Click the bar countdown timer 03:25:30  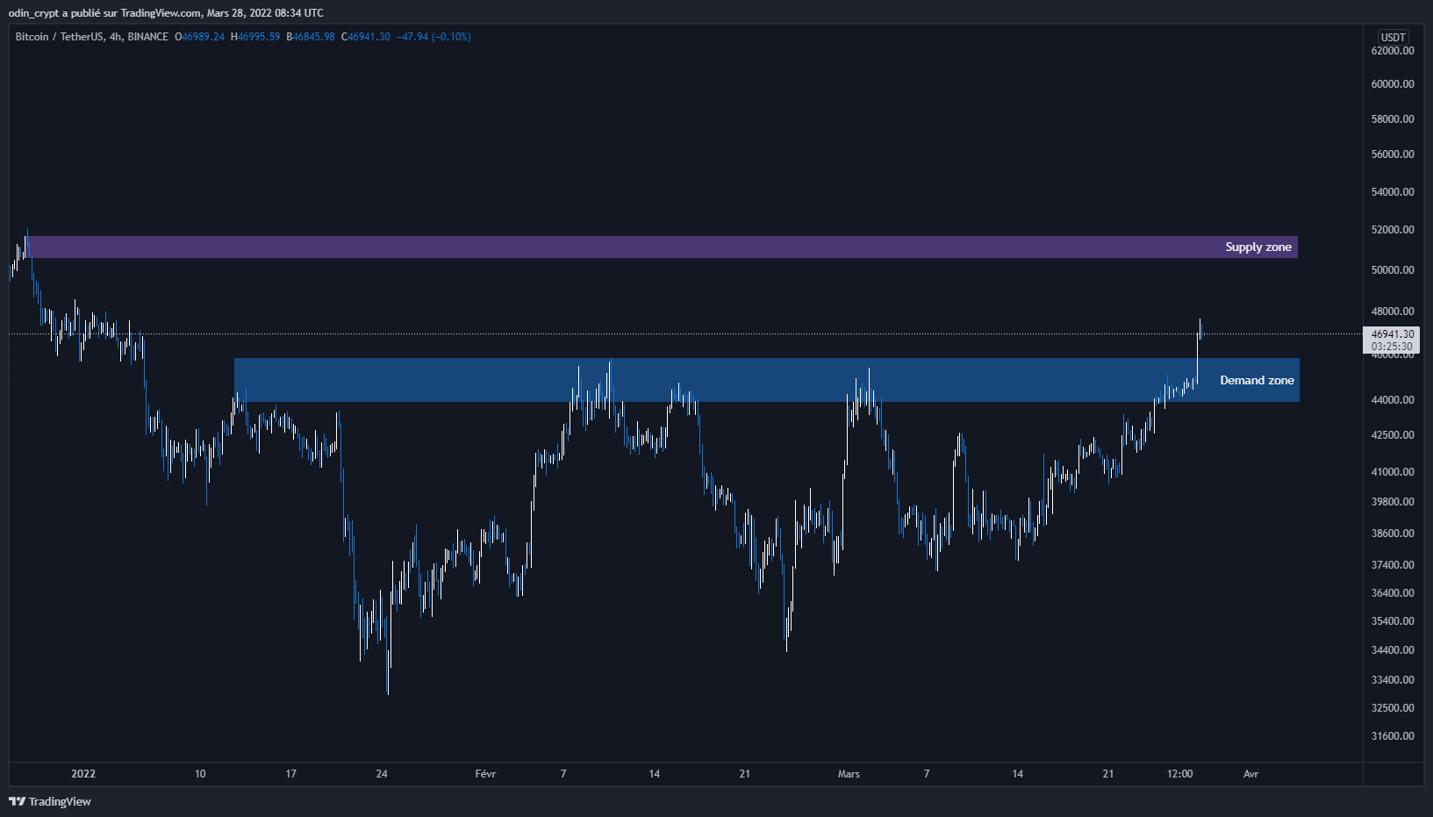coord(1393,347)
